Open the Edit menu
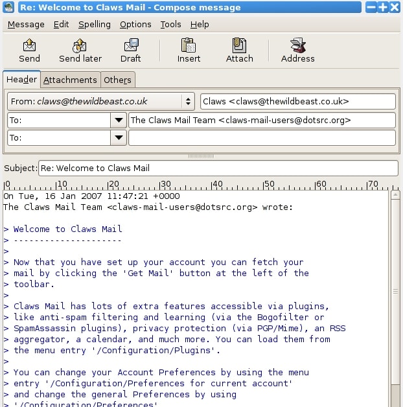 (62, 25)
